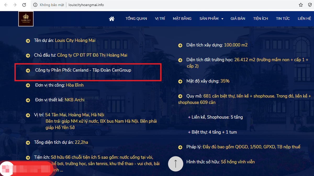
Task: Open the GIÁ BÁN page link
Action: [x=238, y=18]
